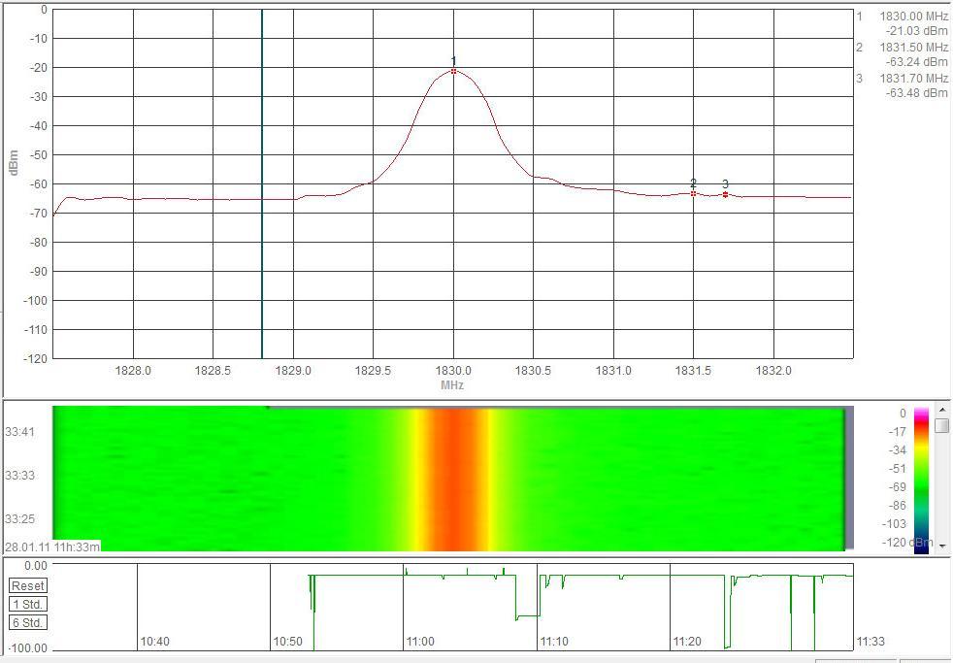
Task: Click the 33:33 waterfall time label
Action: point(18,476)
